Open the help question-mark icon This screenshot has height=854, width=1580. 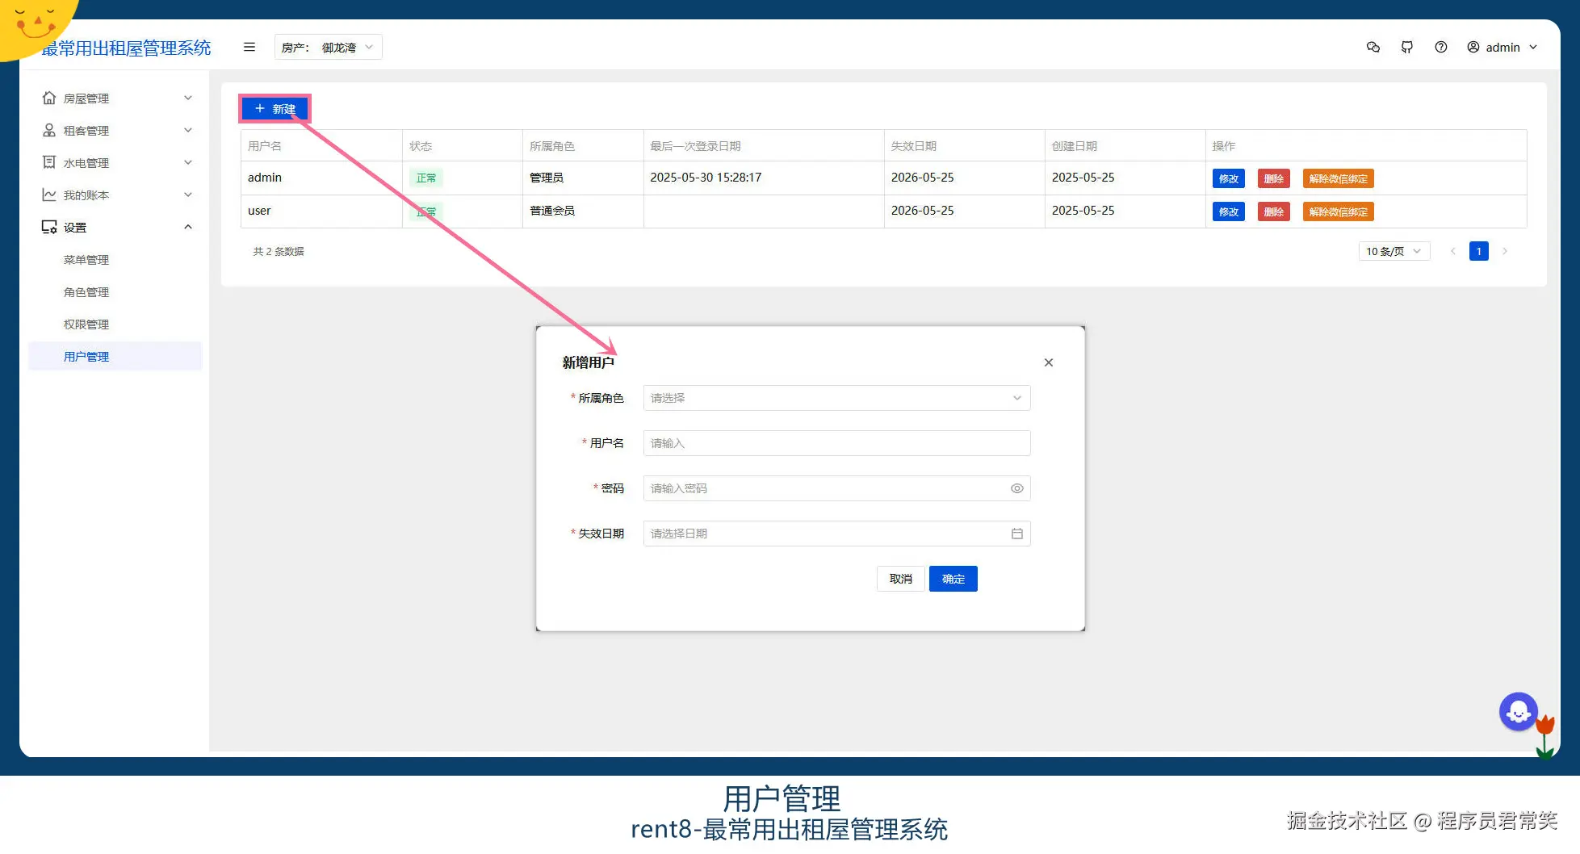coord(1442,47)
